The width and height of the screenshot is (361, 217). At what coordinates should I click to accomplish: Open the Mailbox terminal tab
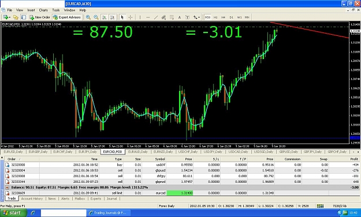[x=80, y=198]
